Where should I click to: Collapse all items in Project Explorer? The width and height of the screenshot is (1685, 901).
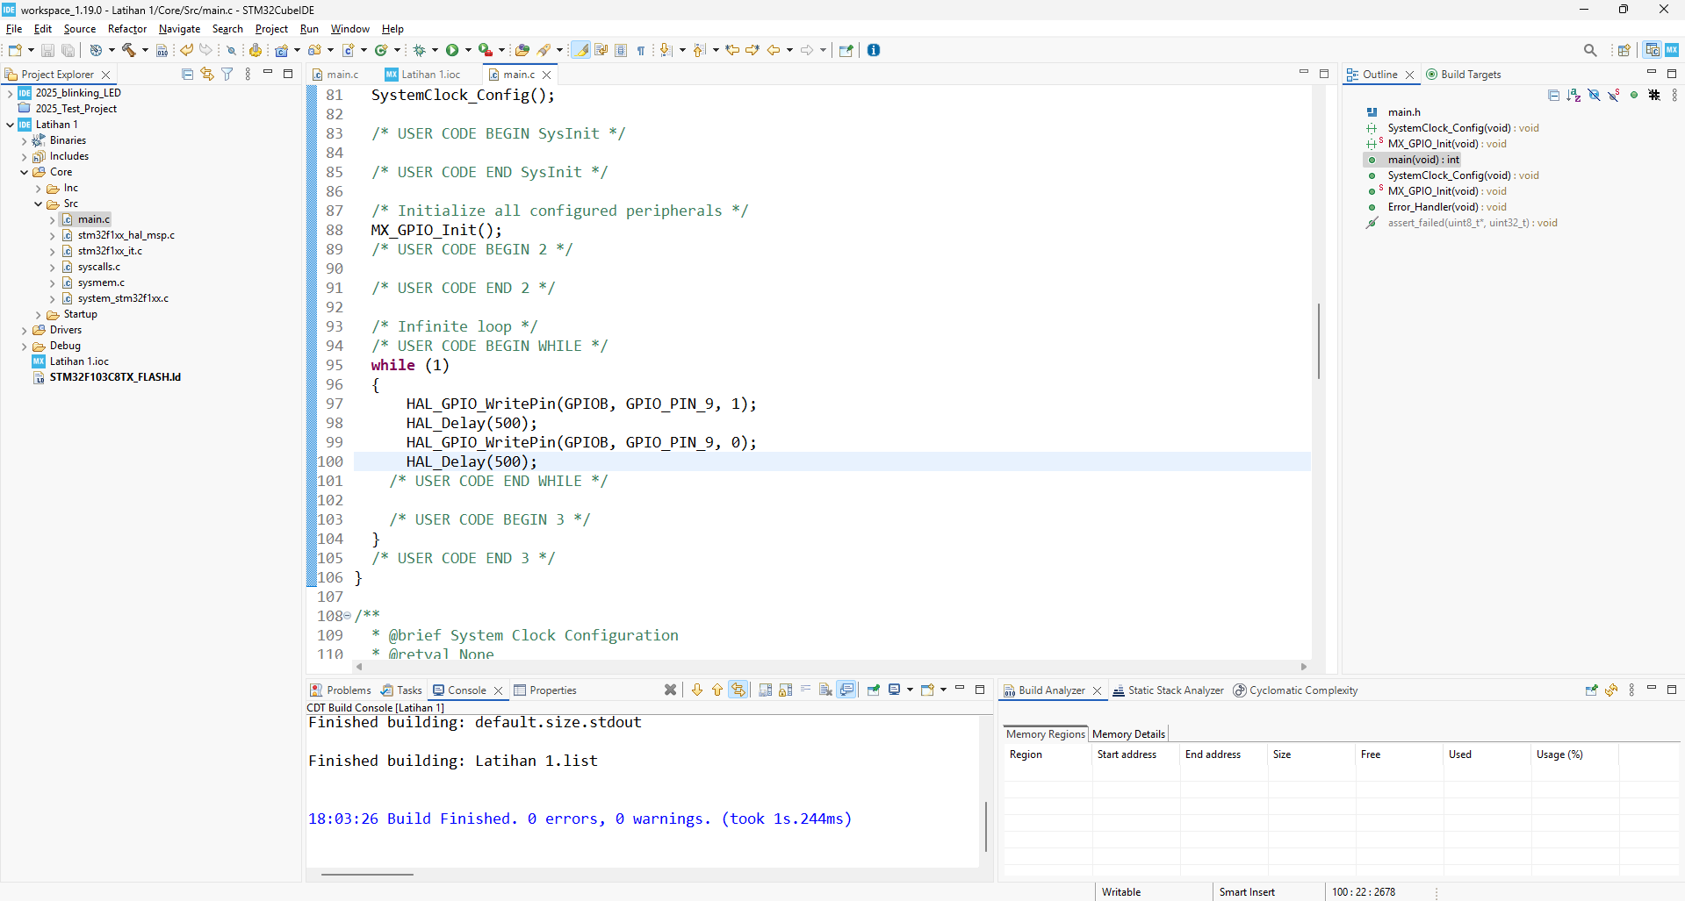click(186, 74)
